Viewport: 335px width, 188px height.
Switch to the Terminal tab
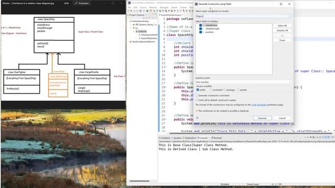(217, 138)
